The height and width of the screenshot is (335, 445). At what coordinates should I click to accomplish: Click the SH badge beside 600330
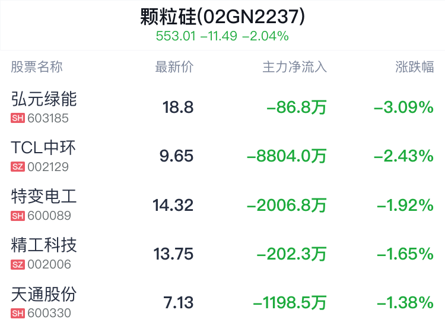tap(18, 313)
